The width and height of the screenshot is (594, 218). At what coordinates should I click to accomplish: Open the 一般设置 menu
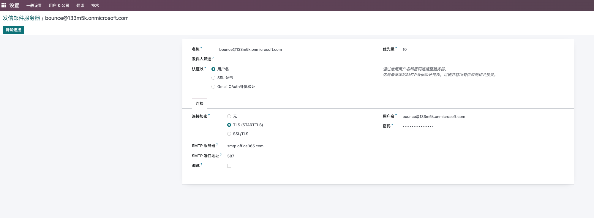tap(34, 5)
